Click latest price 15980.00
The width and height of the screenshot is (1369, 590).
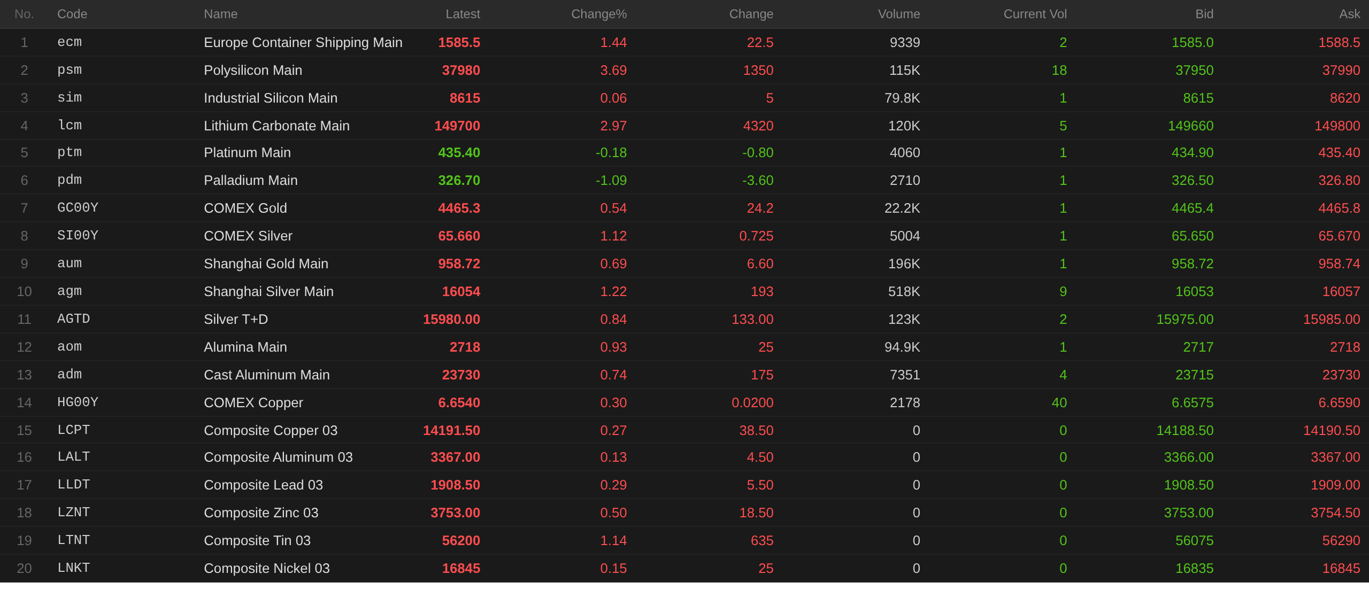click(452, 319)
